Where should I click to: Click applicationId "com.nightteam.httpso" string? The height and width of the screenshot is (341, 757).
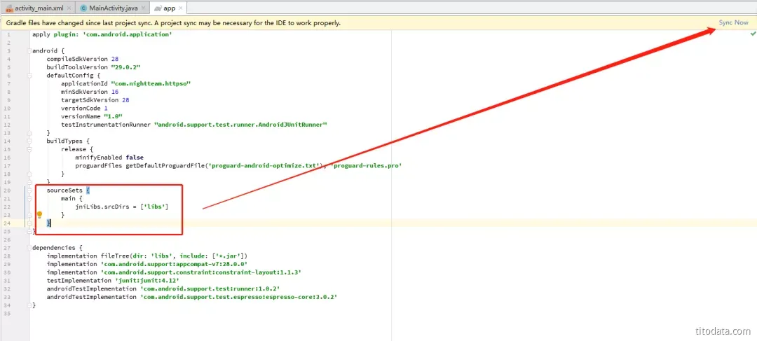point(151,83)
